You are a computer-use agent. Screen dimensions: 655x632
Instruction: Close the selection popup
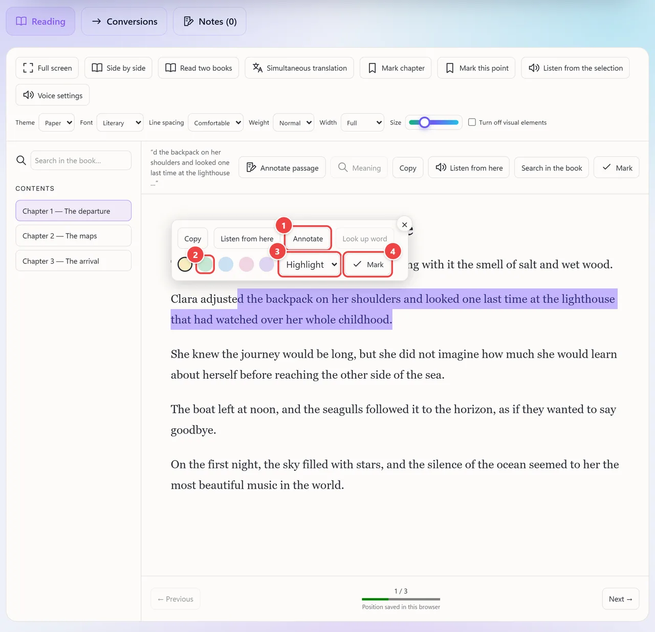405,225
